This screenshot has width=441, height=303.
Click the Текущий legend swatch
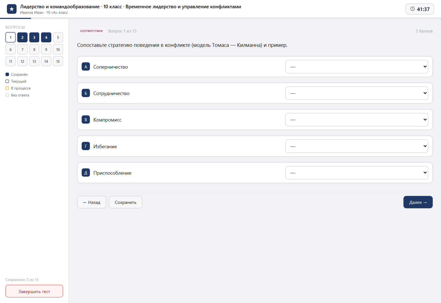7,81
